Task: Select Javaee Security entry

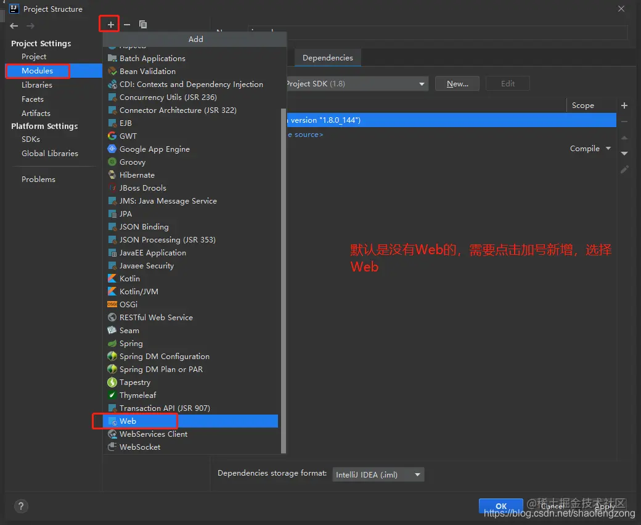Action: pyautogui.click(x=190, y=265)
